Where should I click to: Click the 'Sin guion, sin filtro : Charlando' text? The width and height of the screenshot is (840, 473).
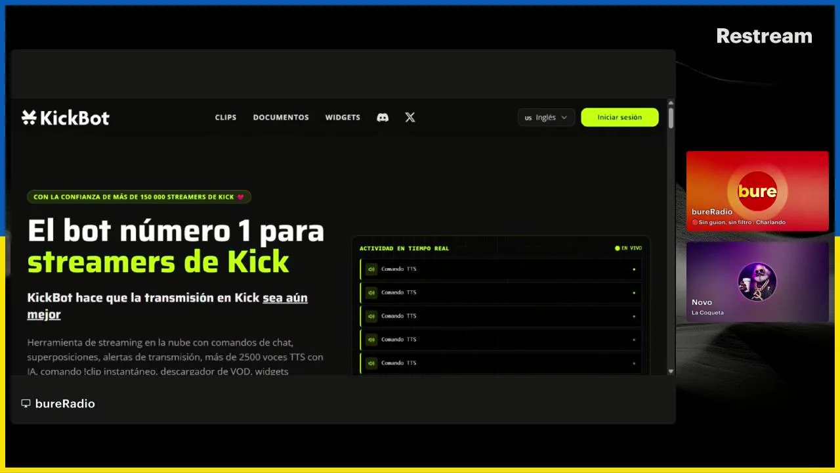pyautogui.click(x=742, y=222)
